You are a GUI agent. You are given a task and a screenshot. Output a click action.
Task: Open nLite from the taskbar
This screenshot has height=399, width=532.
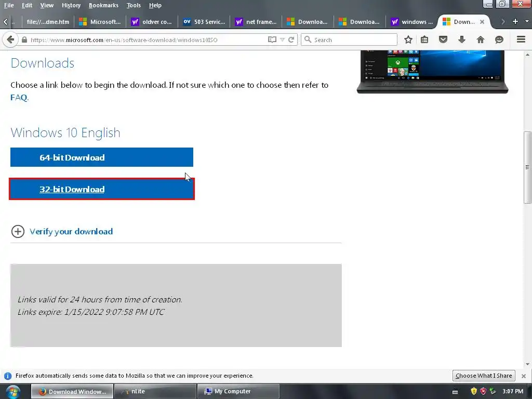(155, 392)
